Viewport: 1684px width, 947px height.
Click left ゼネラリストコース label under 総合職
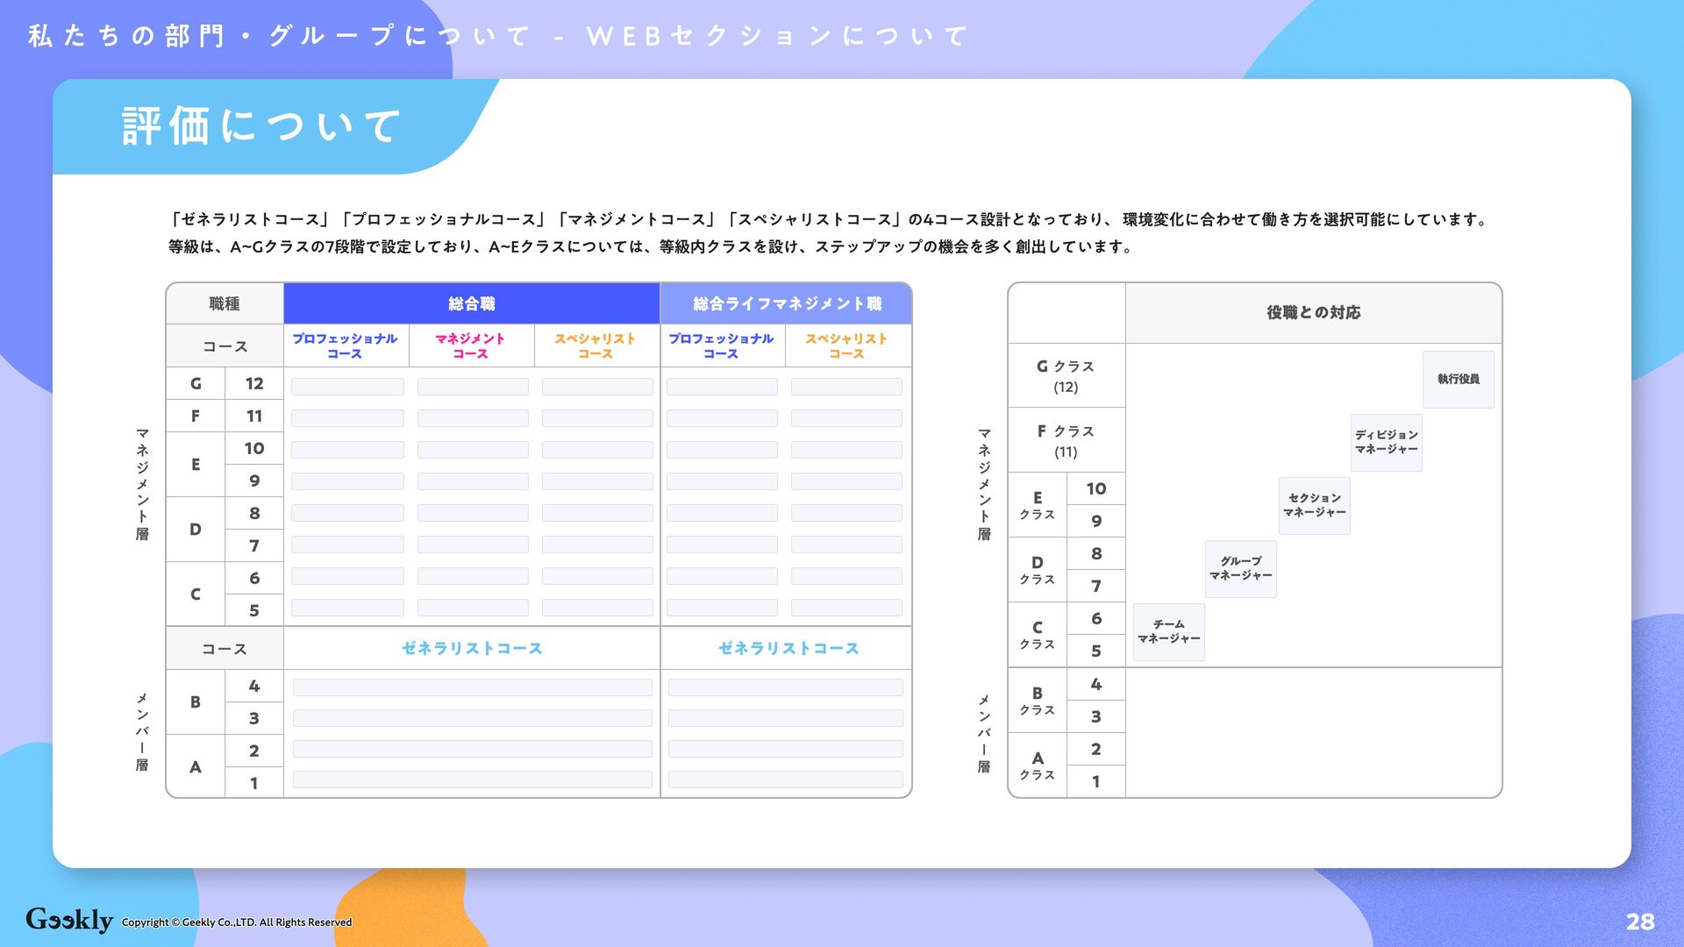472,648
